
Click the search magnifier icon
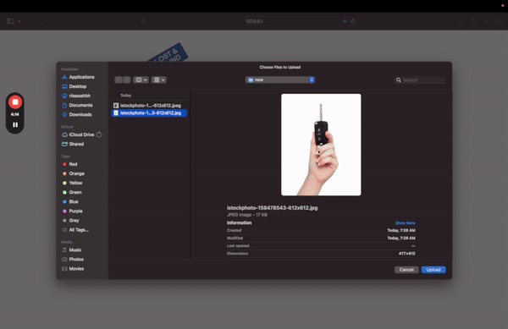point(399,80)
